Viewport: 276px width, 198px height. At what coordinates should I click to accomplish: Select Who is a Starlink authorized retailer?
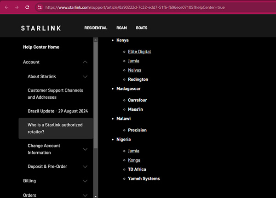pyautogui.click(x=55, y=128)
